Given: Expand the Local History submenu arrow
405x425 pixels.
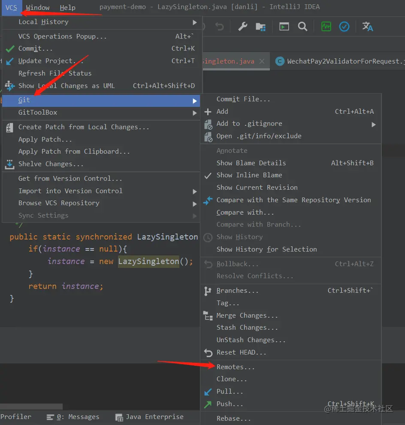Looking at the screenshot, I should (x=194, y=22).
